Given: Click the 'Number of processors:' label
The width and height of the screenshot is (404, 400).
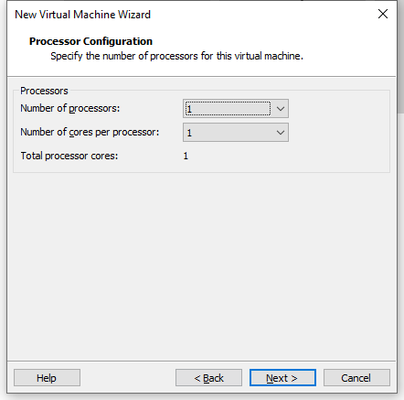Looking at the screenshot, I should point(70,108).
